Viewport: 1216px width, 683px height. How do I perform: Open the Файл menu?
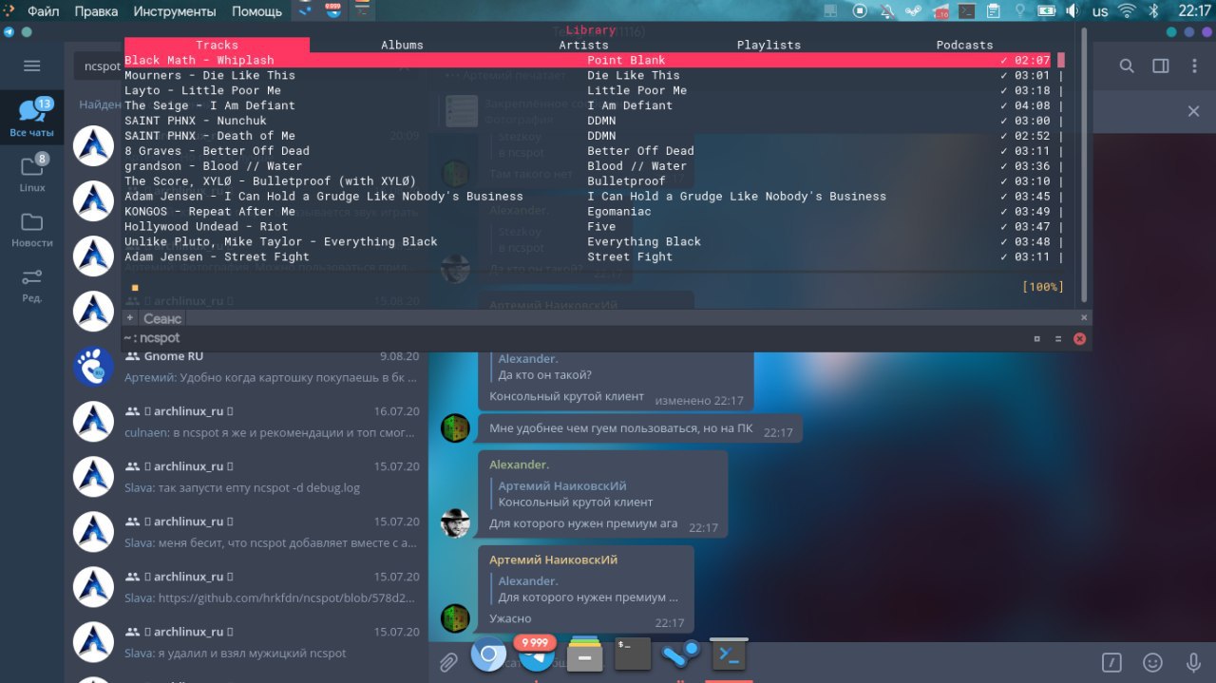pyautogui.click(x=44, y=11)
